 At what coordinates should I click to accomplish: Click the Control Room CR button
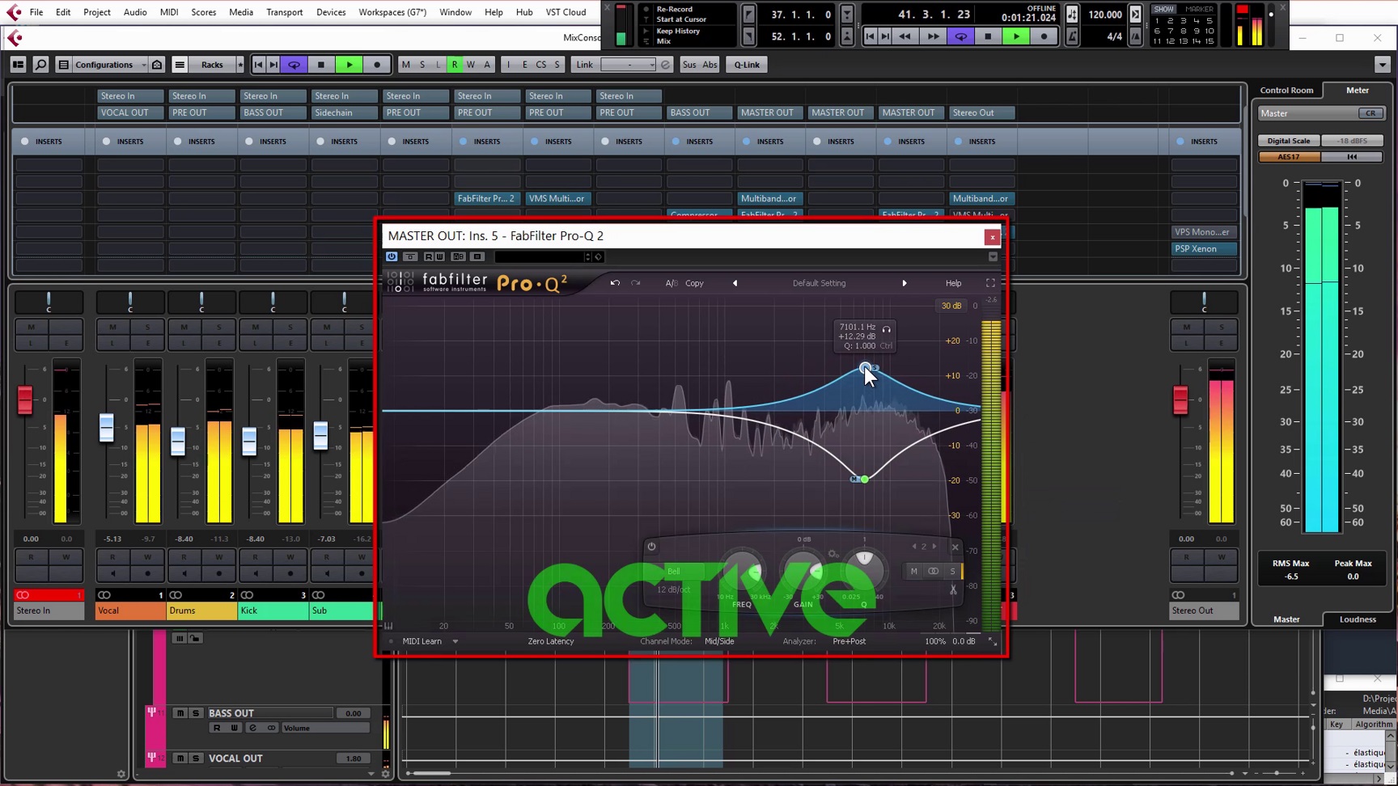point(1370,113)
